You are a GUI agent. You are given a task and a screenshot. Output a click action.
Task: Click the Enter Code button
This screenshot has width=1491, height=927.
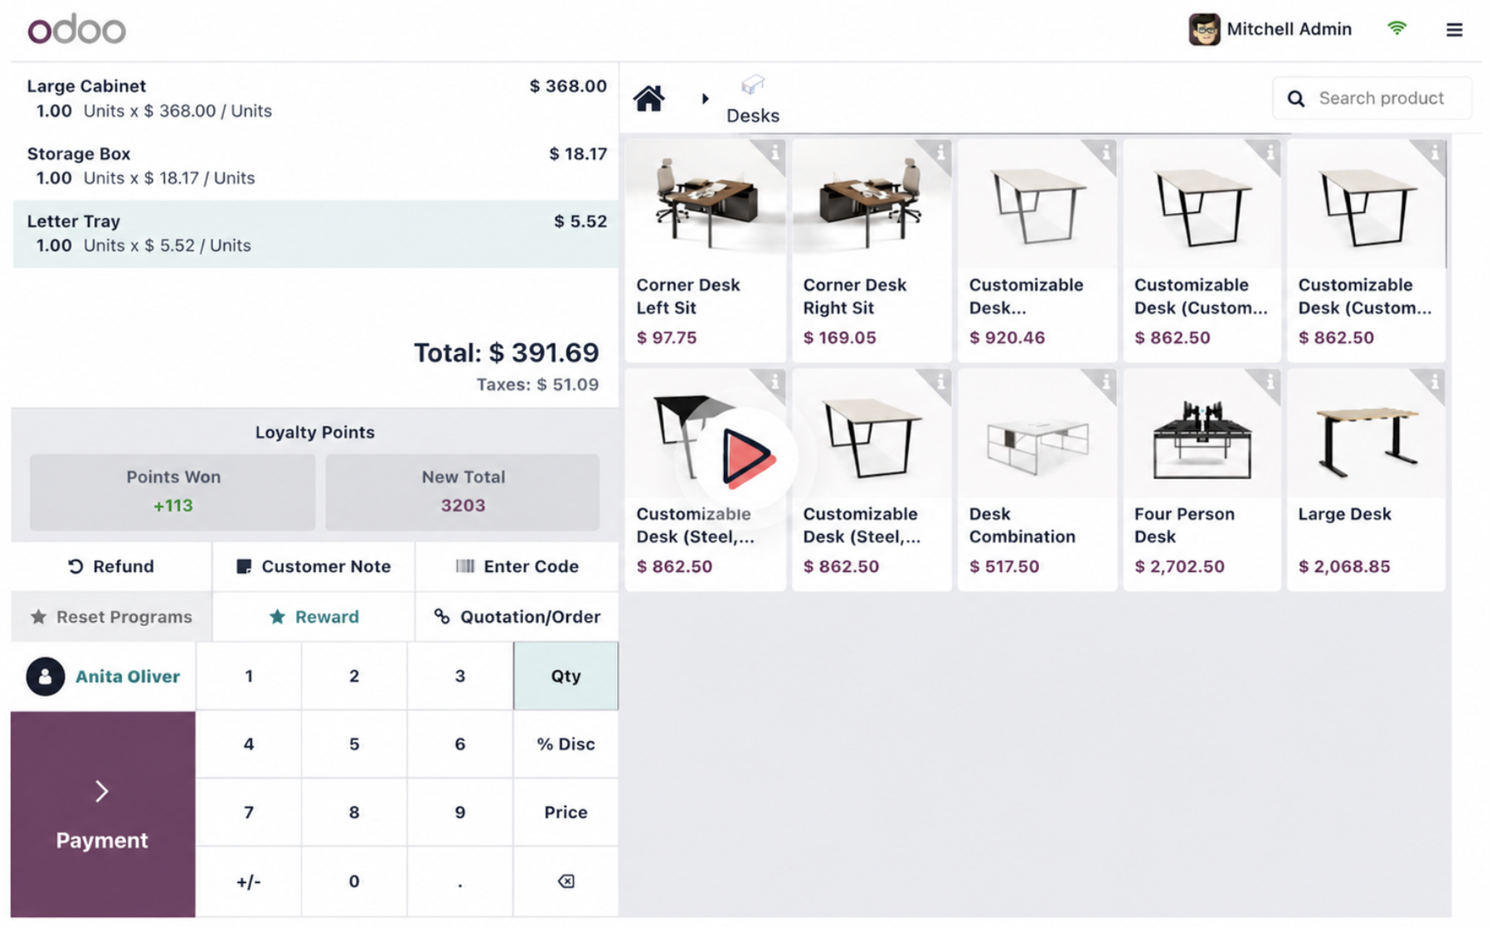pos(517,566)
